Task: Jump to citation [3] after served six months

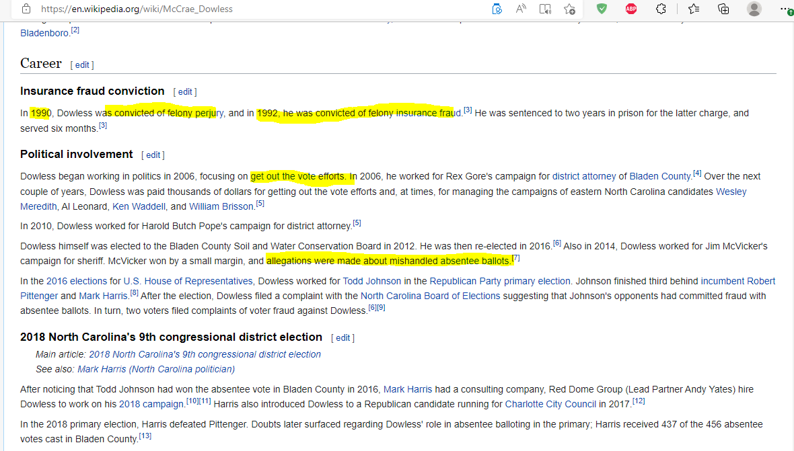Action: (x=103, y=126)
